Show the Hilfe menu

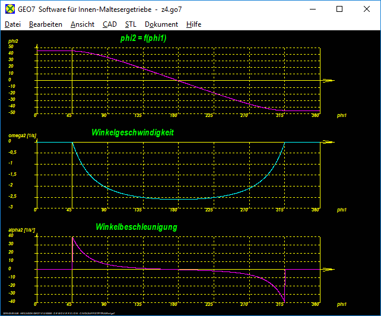(x=193, y=24)
